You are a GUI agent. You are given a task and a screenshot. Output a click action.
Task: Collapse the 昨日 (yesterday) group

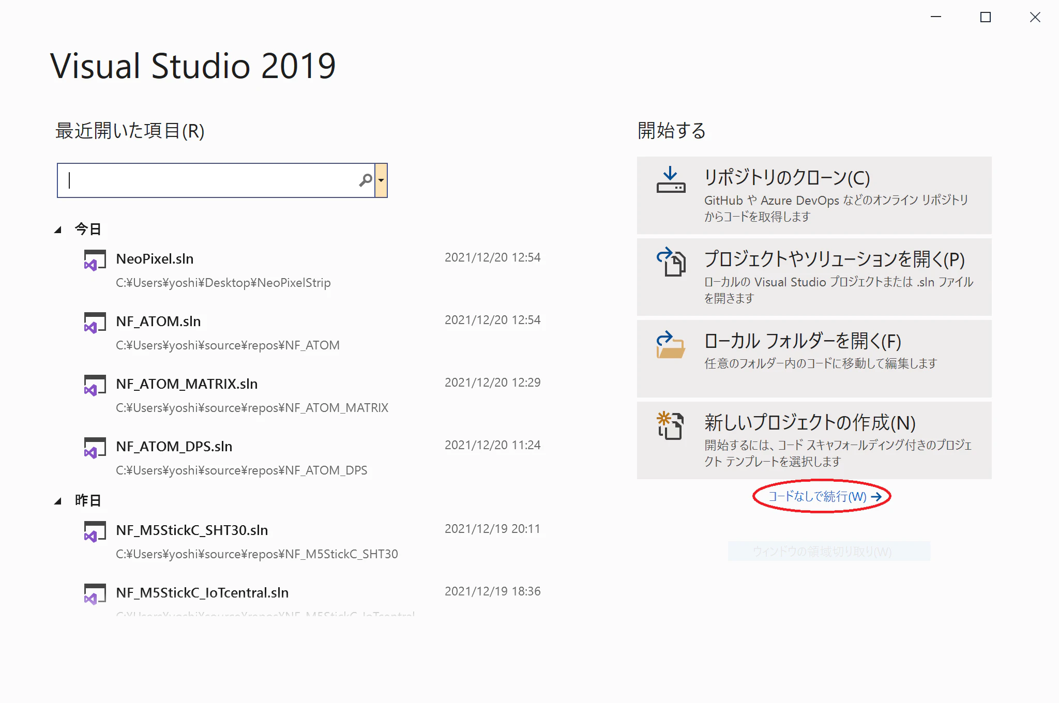(58, 501)
